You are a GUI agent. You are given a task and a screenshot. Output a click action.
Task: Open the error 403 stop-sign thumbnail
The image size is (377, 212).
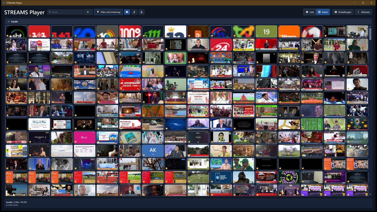point(39,45)
